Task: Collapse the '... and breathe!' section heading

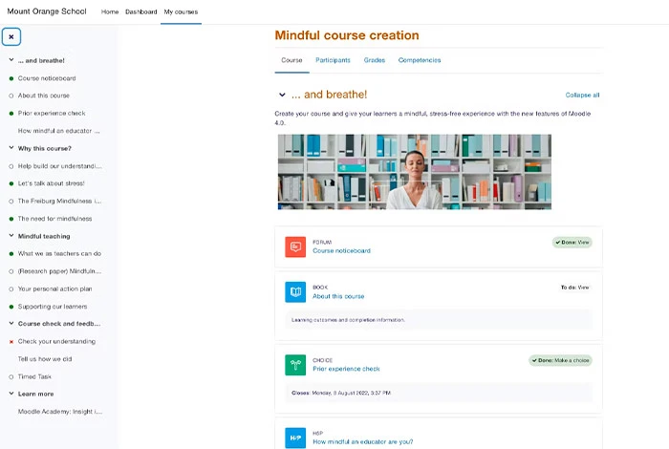Action: [x=282, y=95]
